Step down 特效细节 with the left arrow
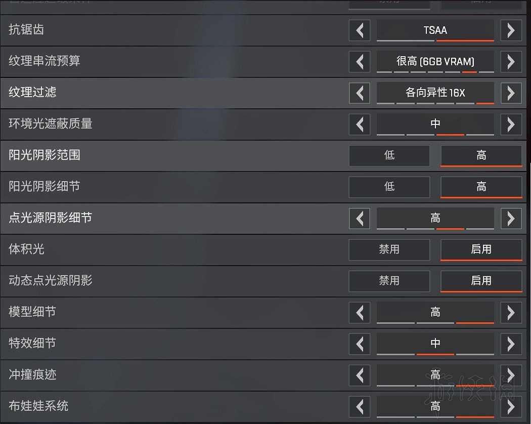531x424 pixels. (360, 344)
